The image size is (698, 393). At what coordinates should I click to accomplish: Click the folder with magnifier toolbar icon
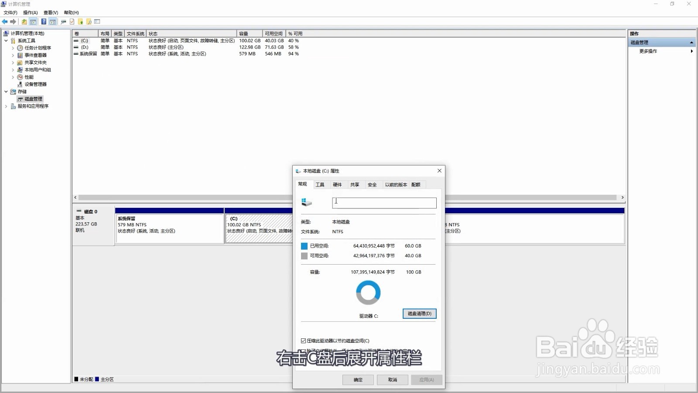(89, 21)
